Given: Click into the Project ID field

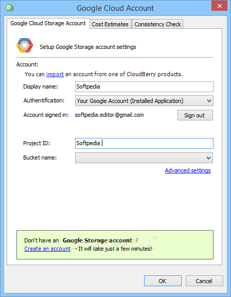Looking at the screenshot, I should (144, 143).
